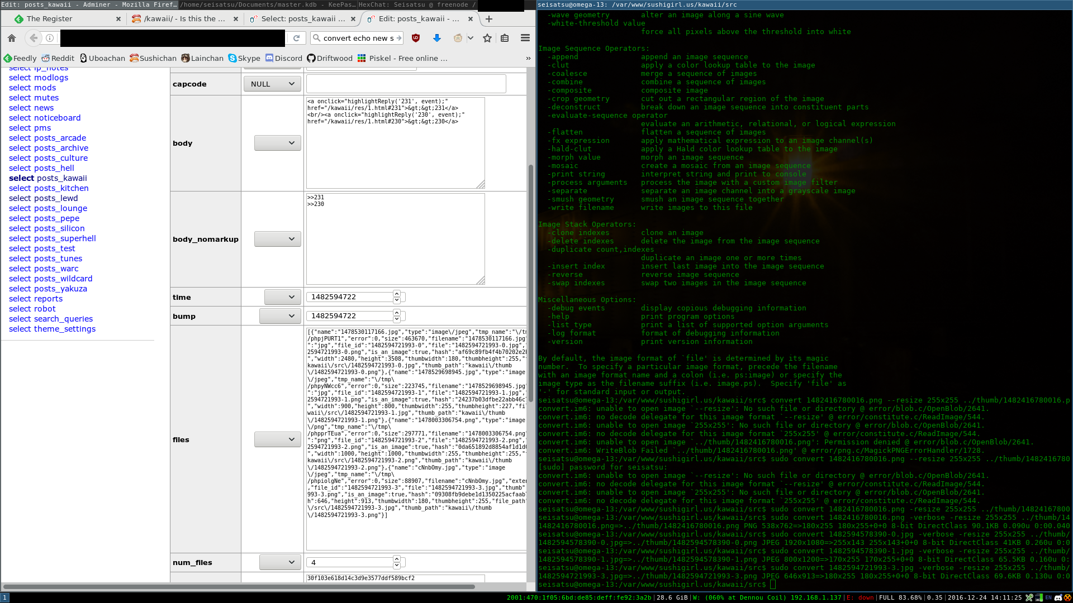Open the blue downloads arrow
This screenshot has height=603, width=1073.
point(437,38)
